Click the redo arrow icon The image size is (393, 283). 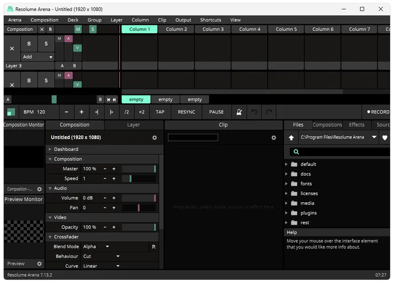(269, 112)
